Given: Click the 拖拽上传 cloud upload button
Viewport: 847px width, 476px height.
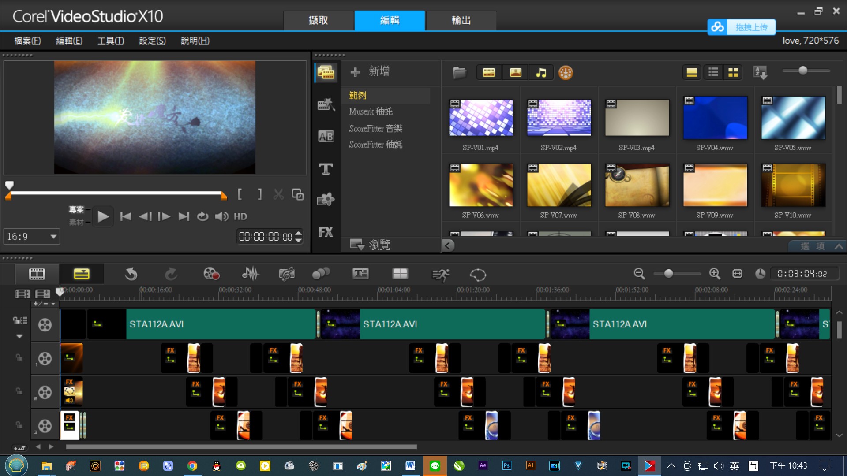Looking at the screenshot, I should click(742, 27).
